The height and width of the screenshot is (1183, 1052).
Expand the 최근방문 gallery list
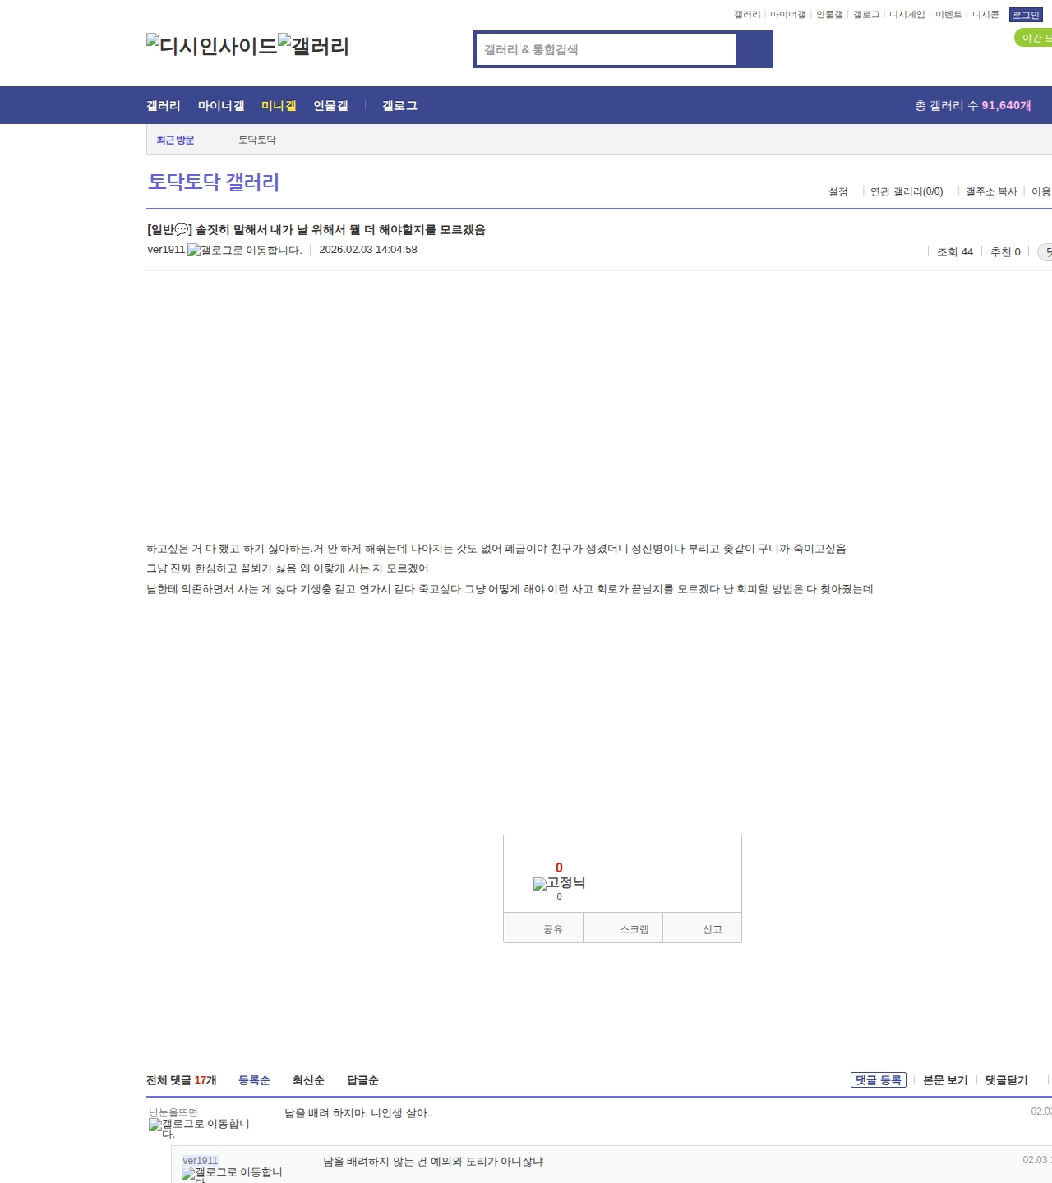(x=175, y=140)
